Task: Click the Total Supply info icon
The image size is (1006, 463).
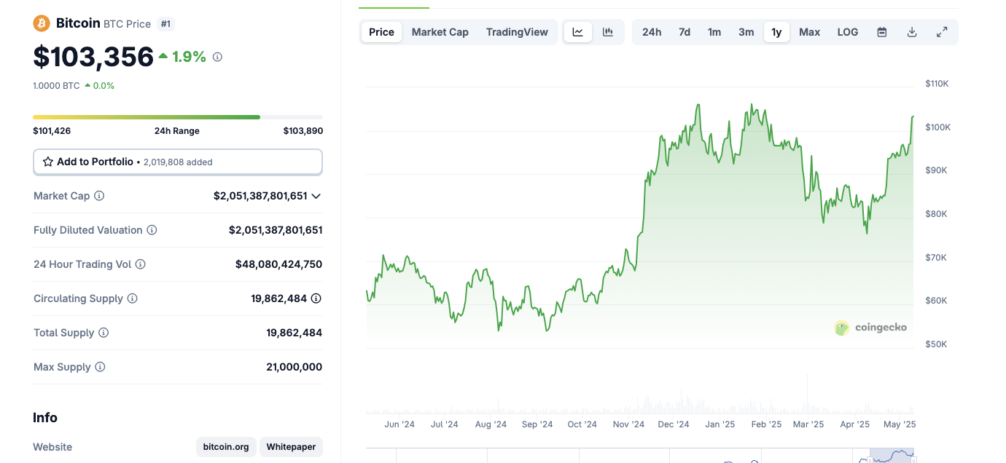Action: point(104,333)
